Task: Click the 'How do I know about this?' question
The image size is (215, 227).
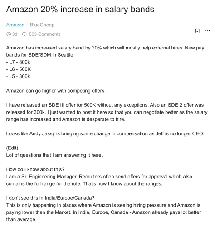Action: tap(35, 169)
